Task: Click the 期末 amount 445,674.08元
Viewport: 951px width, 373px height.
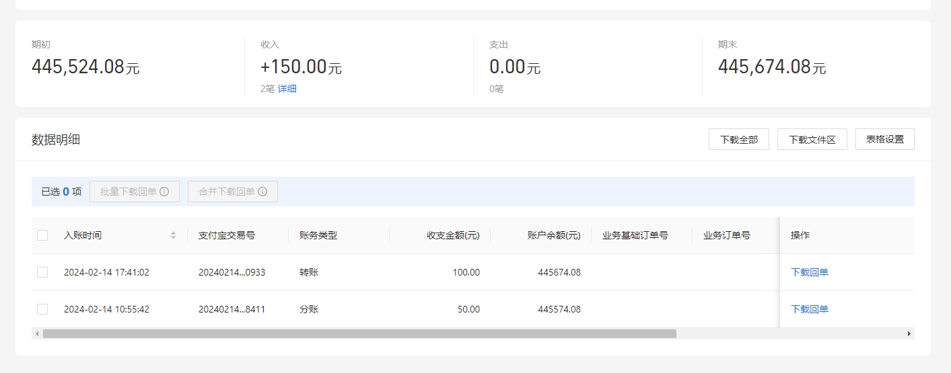Action: point(772,67)
